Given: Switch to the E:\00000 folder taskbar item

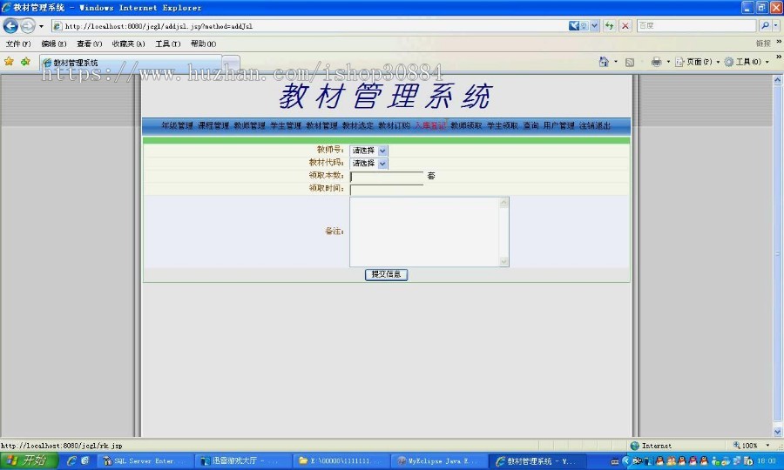Looking at the screenshot, I should pyautogui.click(x=341, y=461).
